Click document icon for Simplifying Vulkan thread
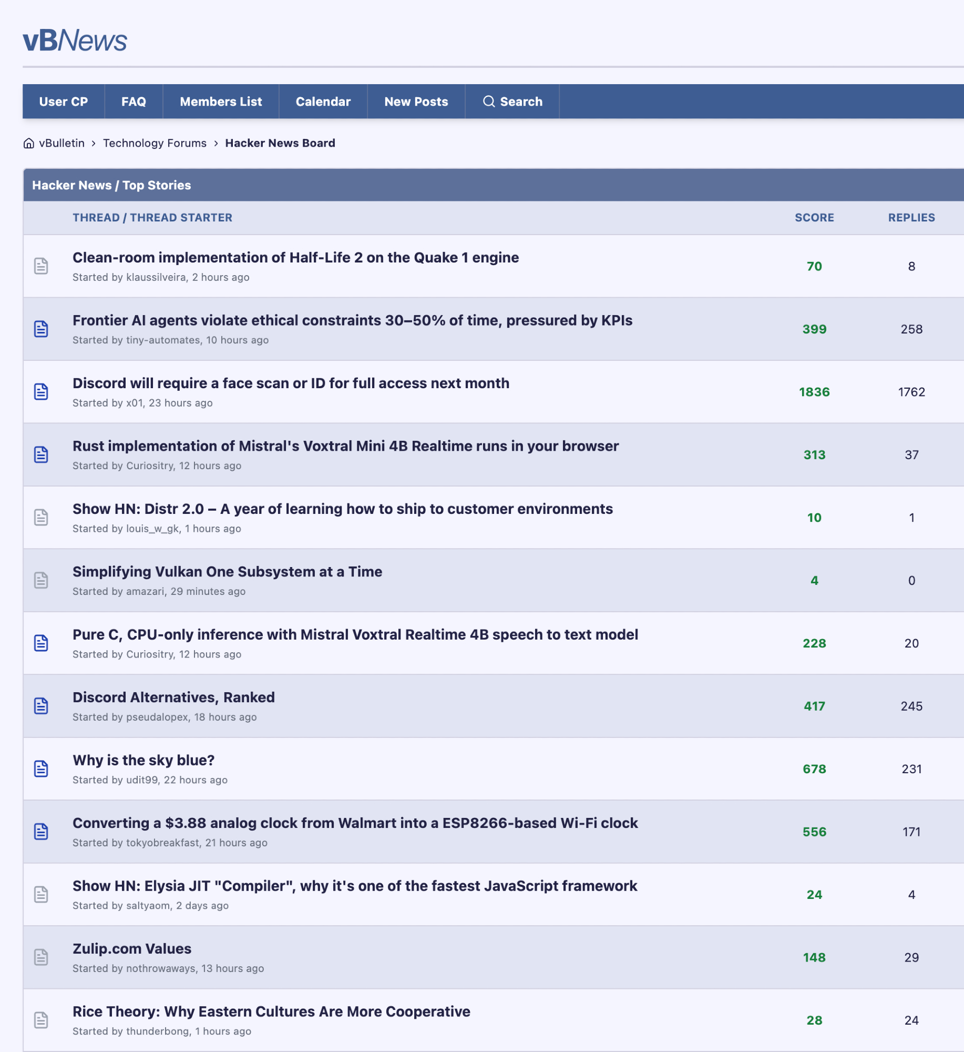The image size is (964, 1052). 41,580
